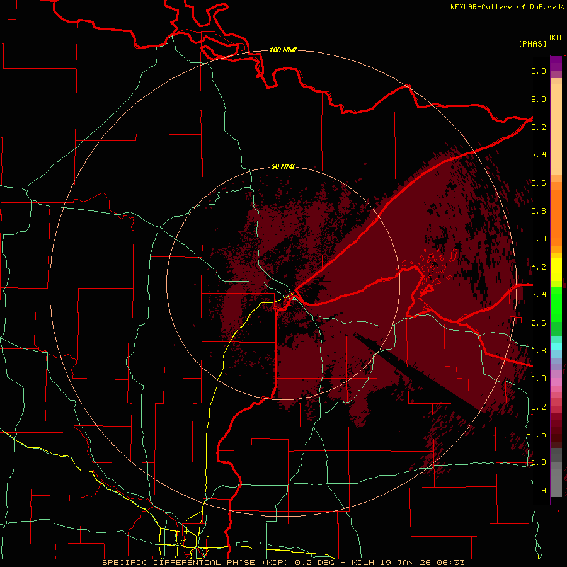This screenshot has width=567, height=567.
Task: Click the TH threshold label
Action: (541, 491)
